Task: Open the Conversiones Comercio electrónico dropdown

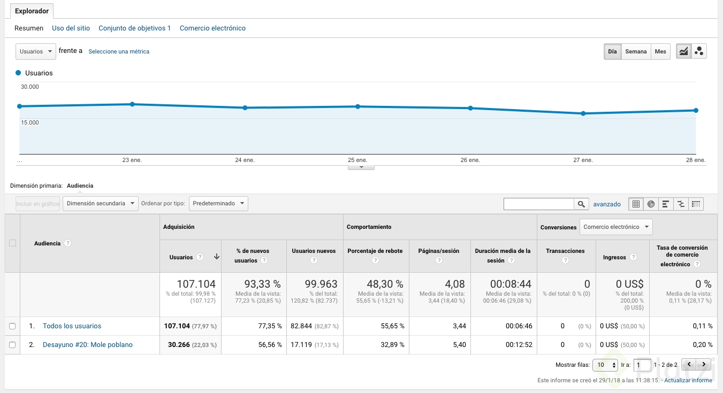Action: (616, 227)
